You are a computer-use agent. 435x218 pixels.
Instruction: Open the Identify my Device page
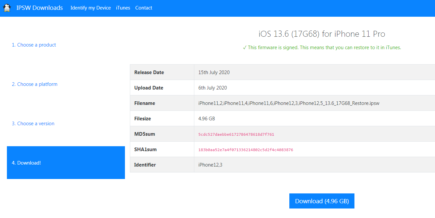[x=90, y=8]
